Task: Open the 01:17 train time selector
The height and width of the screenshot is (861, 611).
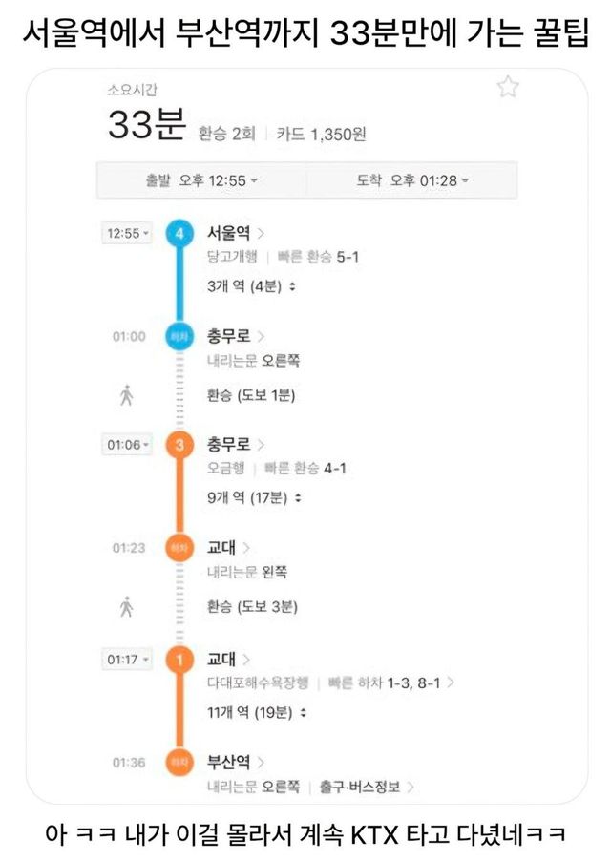Action: tap(127, 660)
